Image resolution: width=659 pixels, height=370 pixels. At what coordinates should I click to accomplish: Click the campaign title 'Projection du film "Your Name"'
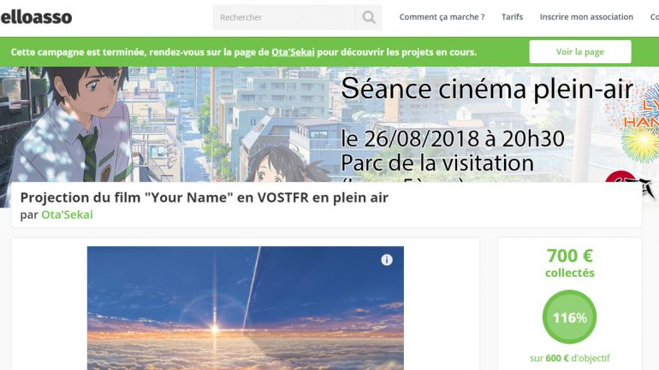tap(205, 197)
